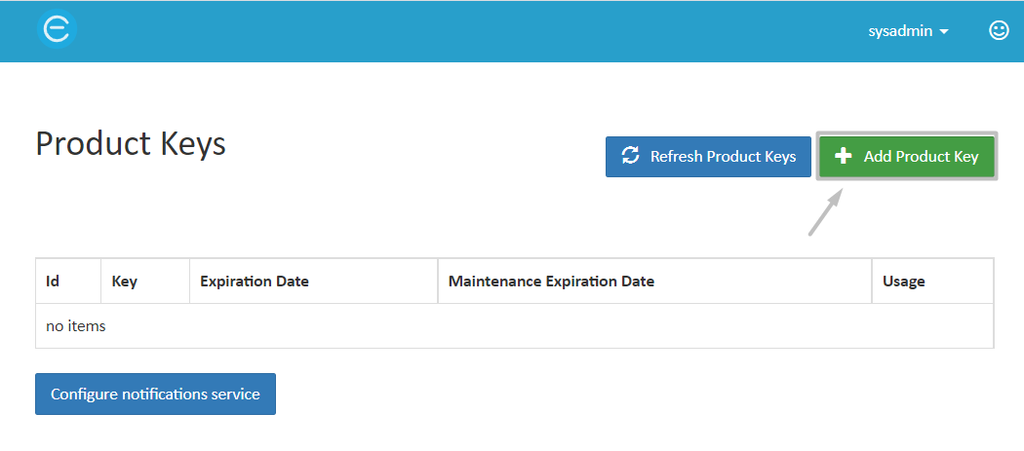Click the 'no items' table row

515,325
